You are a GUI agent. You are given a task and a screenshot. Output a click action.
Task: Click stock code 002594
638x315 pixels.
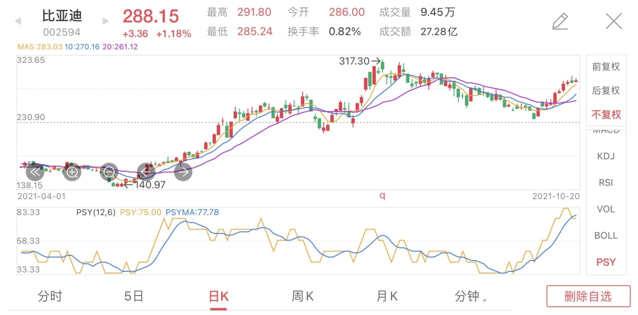pos(62,32)
